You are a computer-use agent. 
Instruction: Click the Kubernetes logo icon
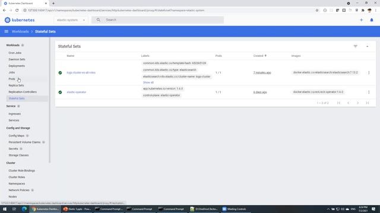pyautogui.click(x=8, y=20)
